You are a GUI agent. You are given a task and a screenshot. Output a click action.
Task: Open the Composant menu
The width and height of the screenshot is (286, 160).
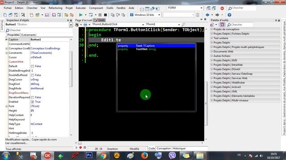[96, 8]
